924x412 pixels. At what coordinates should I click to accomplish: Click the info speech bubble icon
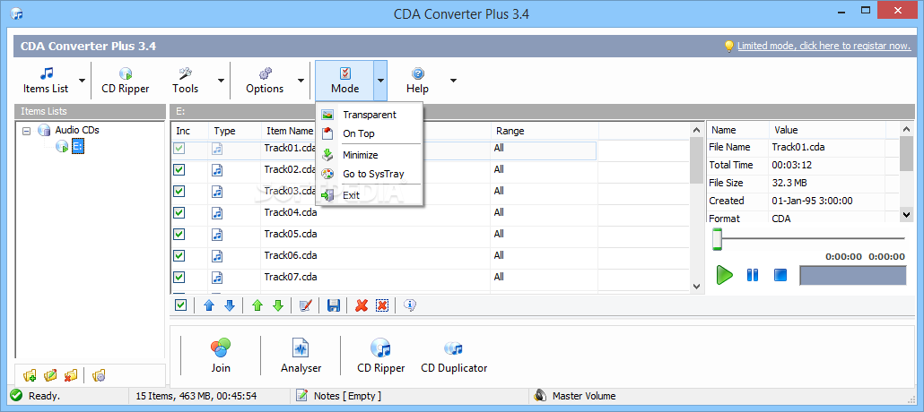tap(410, 305)
